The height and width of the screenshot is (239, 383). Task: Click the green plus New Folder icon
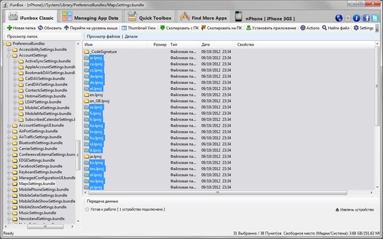(x=9, y=28)
